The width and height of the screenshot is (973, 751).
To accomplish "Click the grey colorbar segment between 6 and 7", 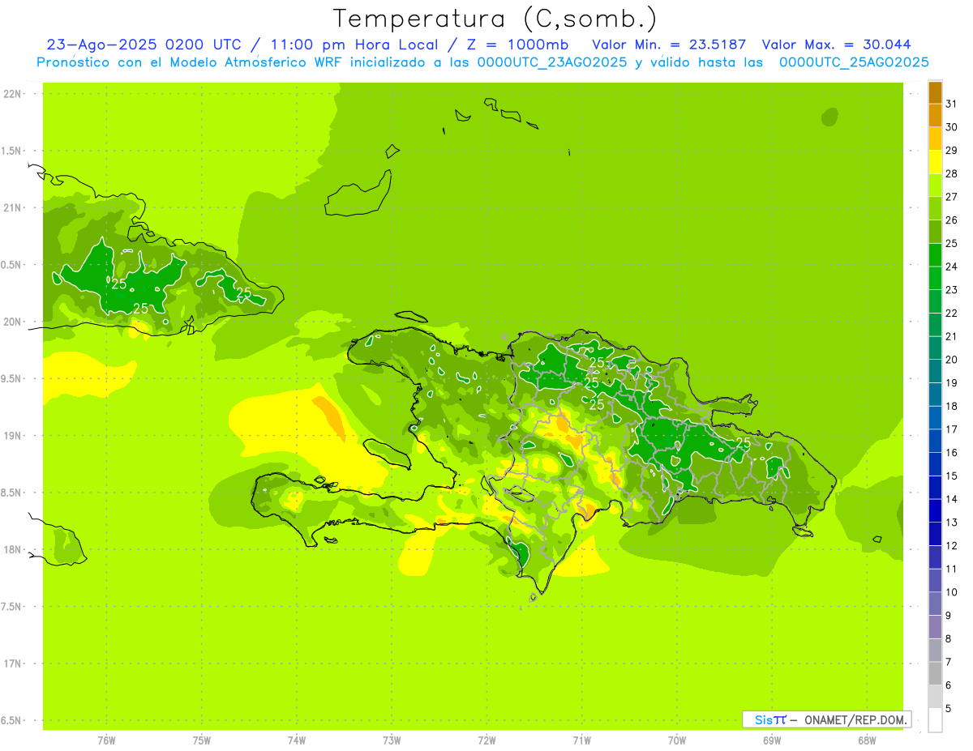I will (x=935, y=673).
